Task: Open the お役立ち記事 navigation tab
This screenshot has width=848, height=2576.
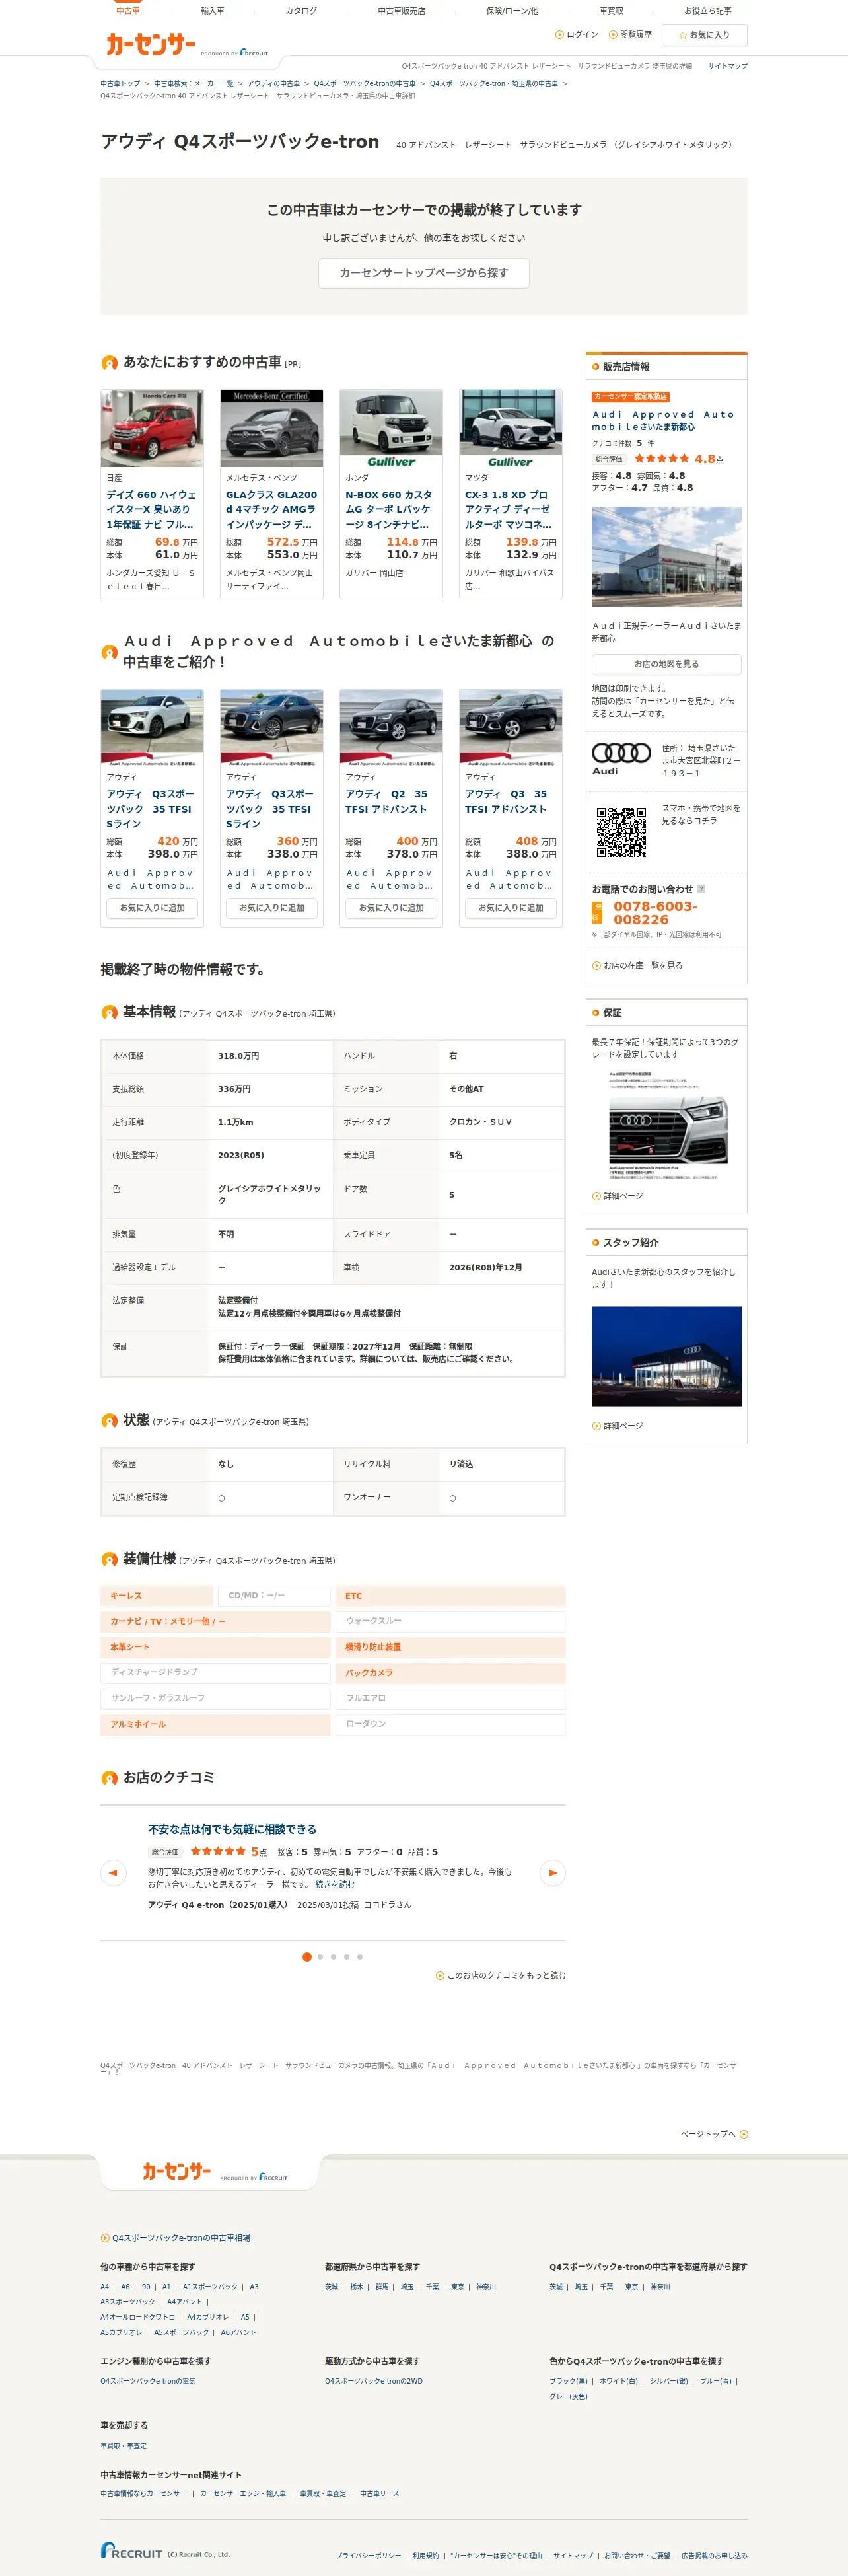Action: pyautogui.click(x=708, y=10)
